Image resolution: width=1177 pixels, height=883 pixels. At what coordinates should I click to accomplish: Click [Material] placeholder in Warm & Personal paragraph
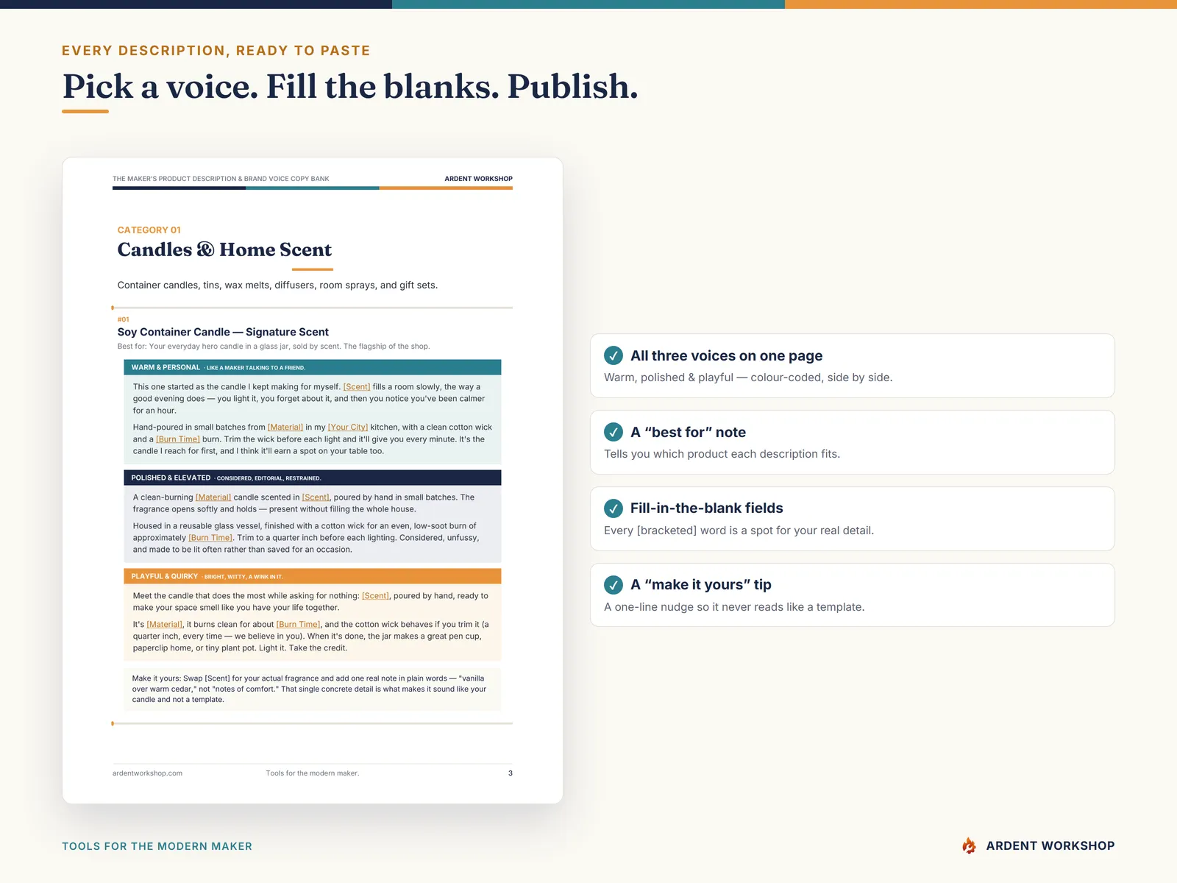tap(285, 428)
